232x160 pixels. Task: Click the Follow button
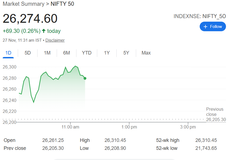pos(213,27)
